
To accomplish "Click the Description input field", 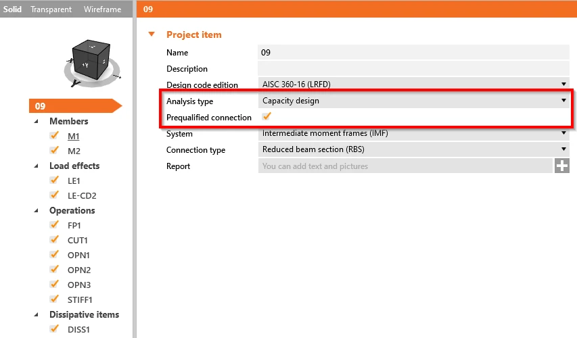I will pyautogui.click(x=414, y=68).
